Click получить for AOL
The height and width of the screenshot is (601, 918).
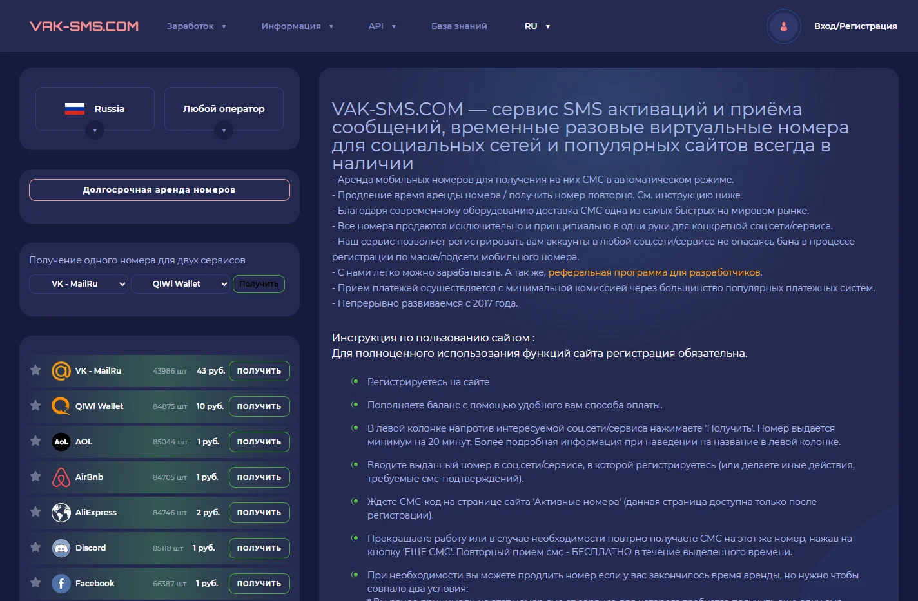(259, 442)
